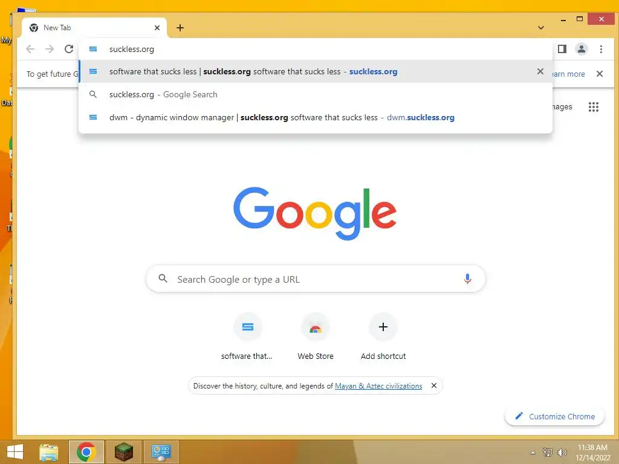Toggle the Chrome side panel icon
Viewport: 619px width, 464px height.
562,49
